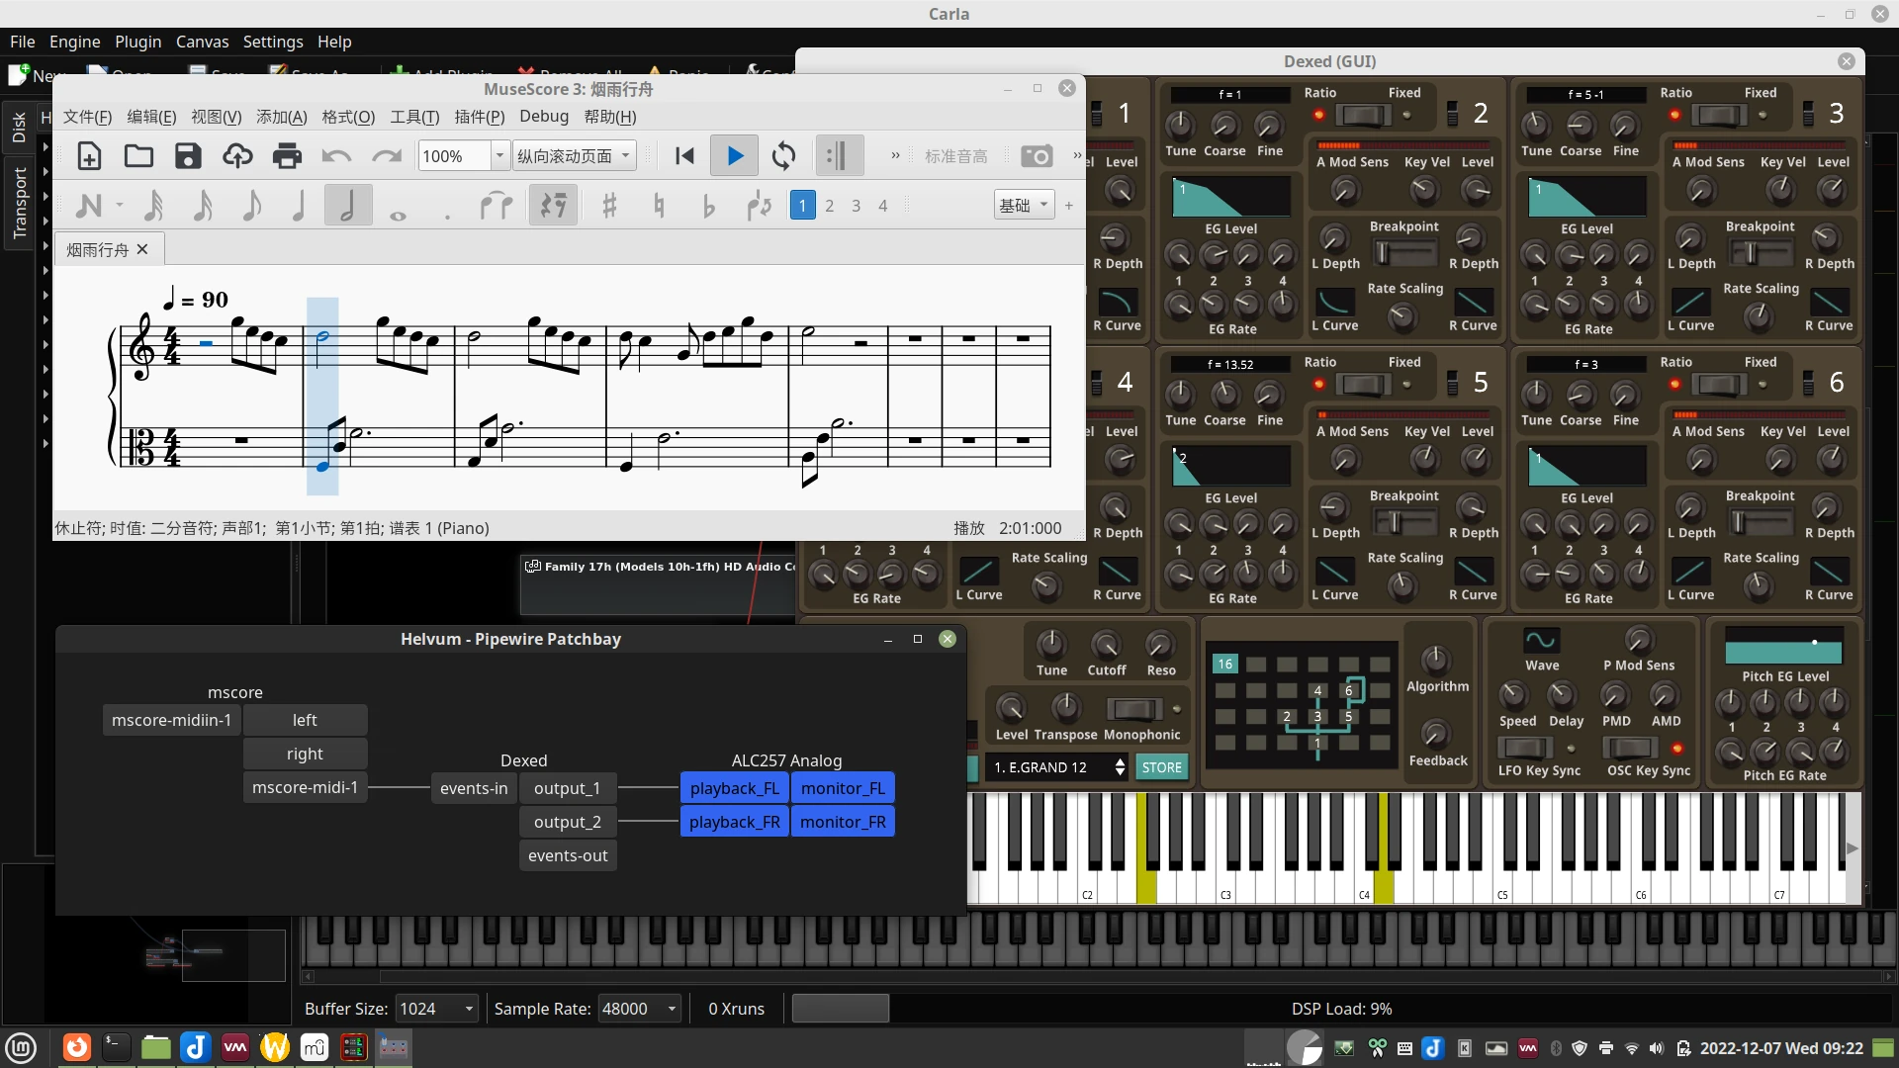Select the quarter note duration
1899x1068 pixels.
pyautogui.click(x=299, y=206)
